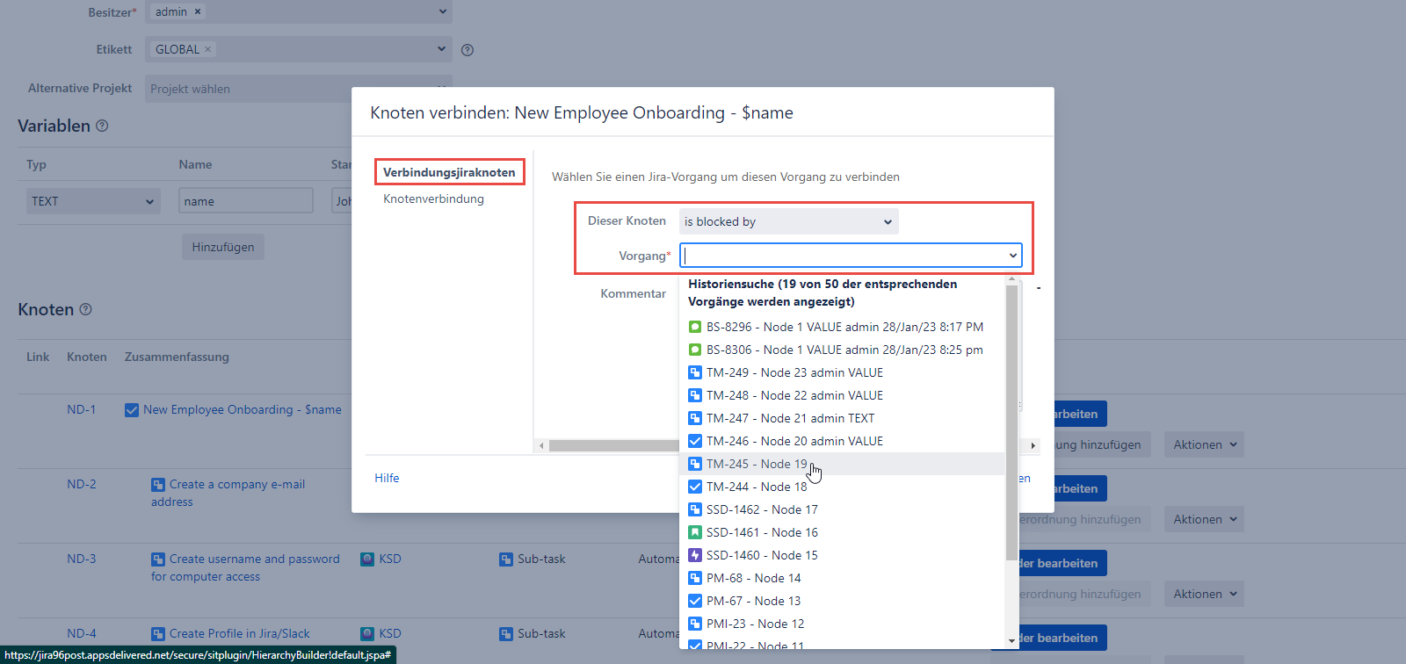Click the SSD-1461 green bookmark icon
Screen dimensions: 1406x664
(x=695, y=532)
